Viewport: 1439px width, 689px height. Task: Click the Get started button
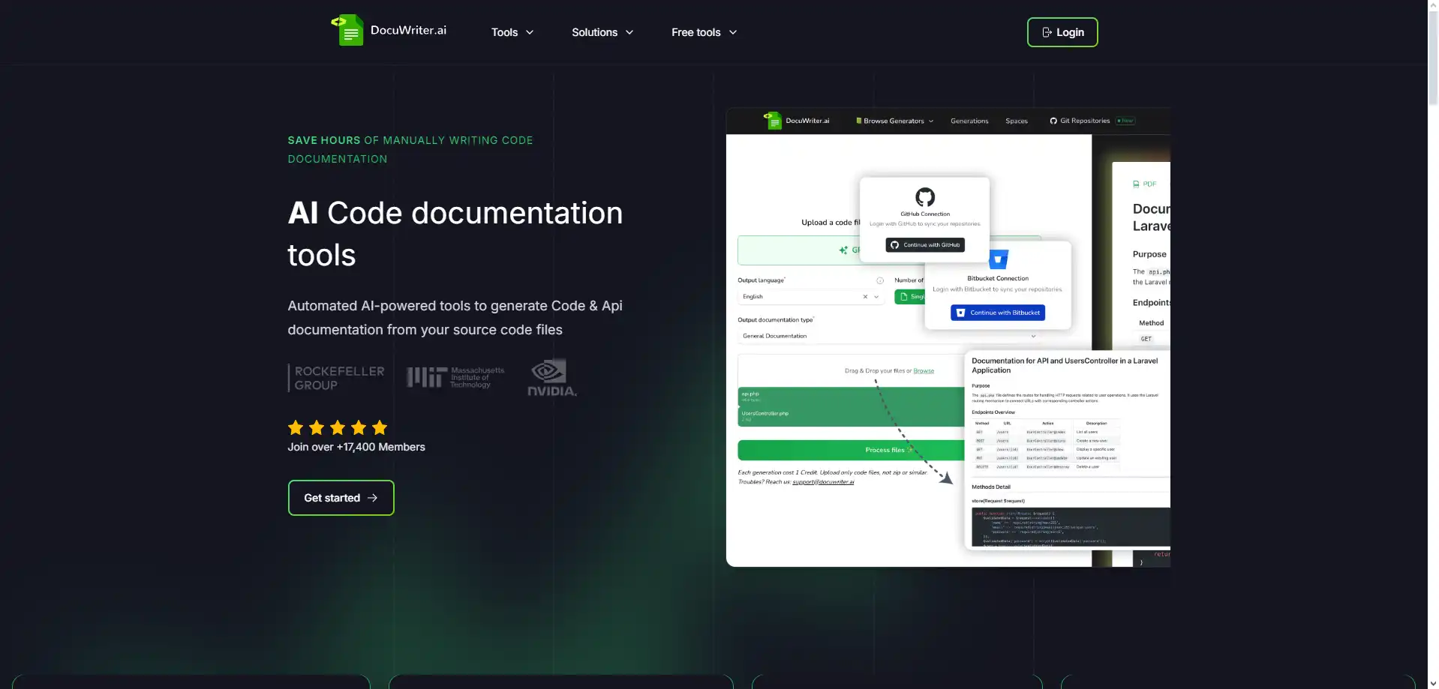coord(341,498)
